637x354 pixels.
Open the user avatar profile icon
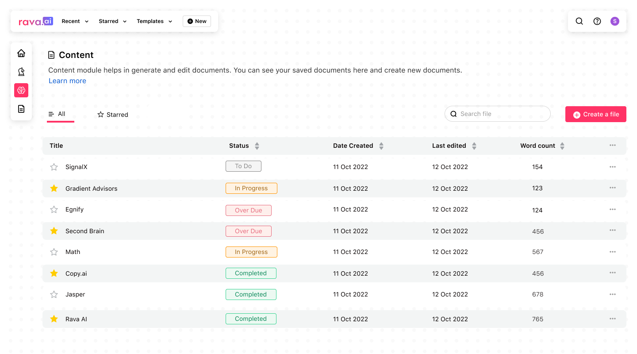(615, 21)
